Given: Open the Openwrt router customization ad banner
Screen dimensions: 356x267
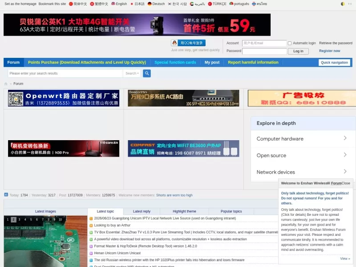Looking at the screenshot, I should click(x=64, y=98).
